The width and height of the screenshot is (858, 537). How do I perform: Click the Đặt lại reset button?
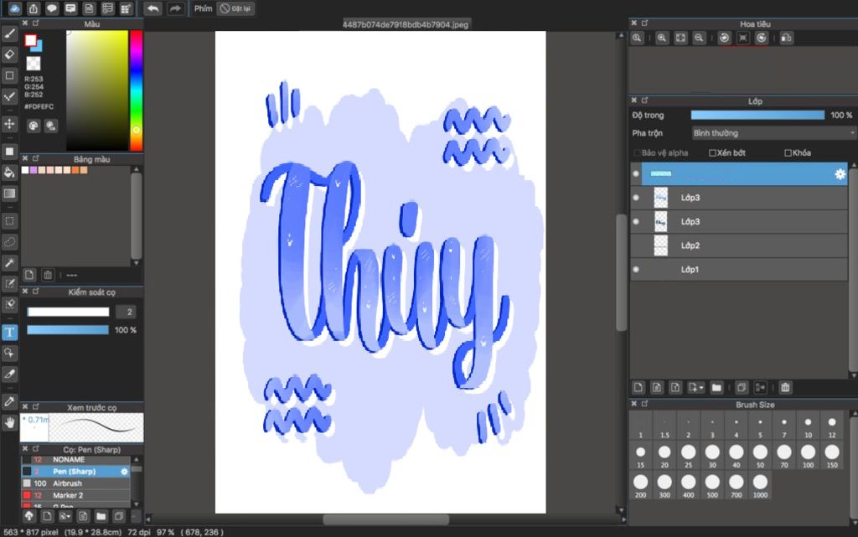coord(235,8)
